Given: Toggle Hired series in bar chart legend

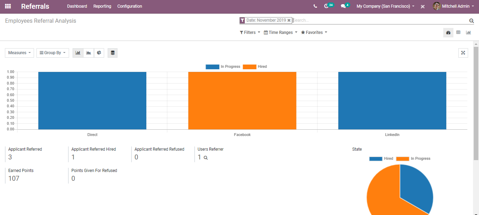Looking at the screenshot, I should pyautogui.click(x=255, y=66).
